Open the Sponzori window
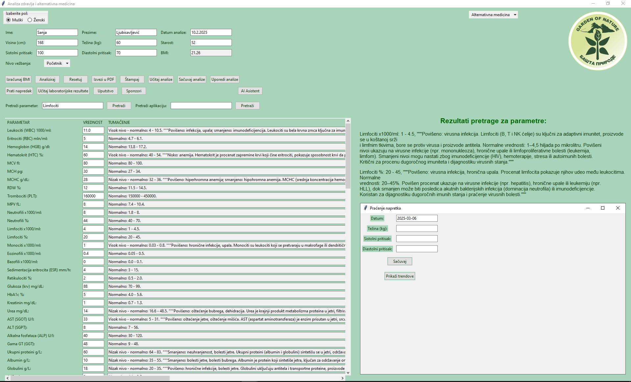This screenshot has width=631, height=382. pos(134,91)
